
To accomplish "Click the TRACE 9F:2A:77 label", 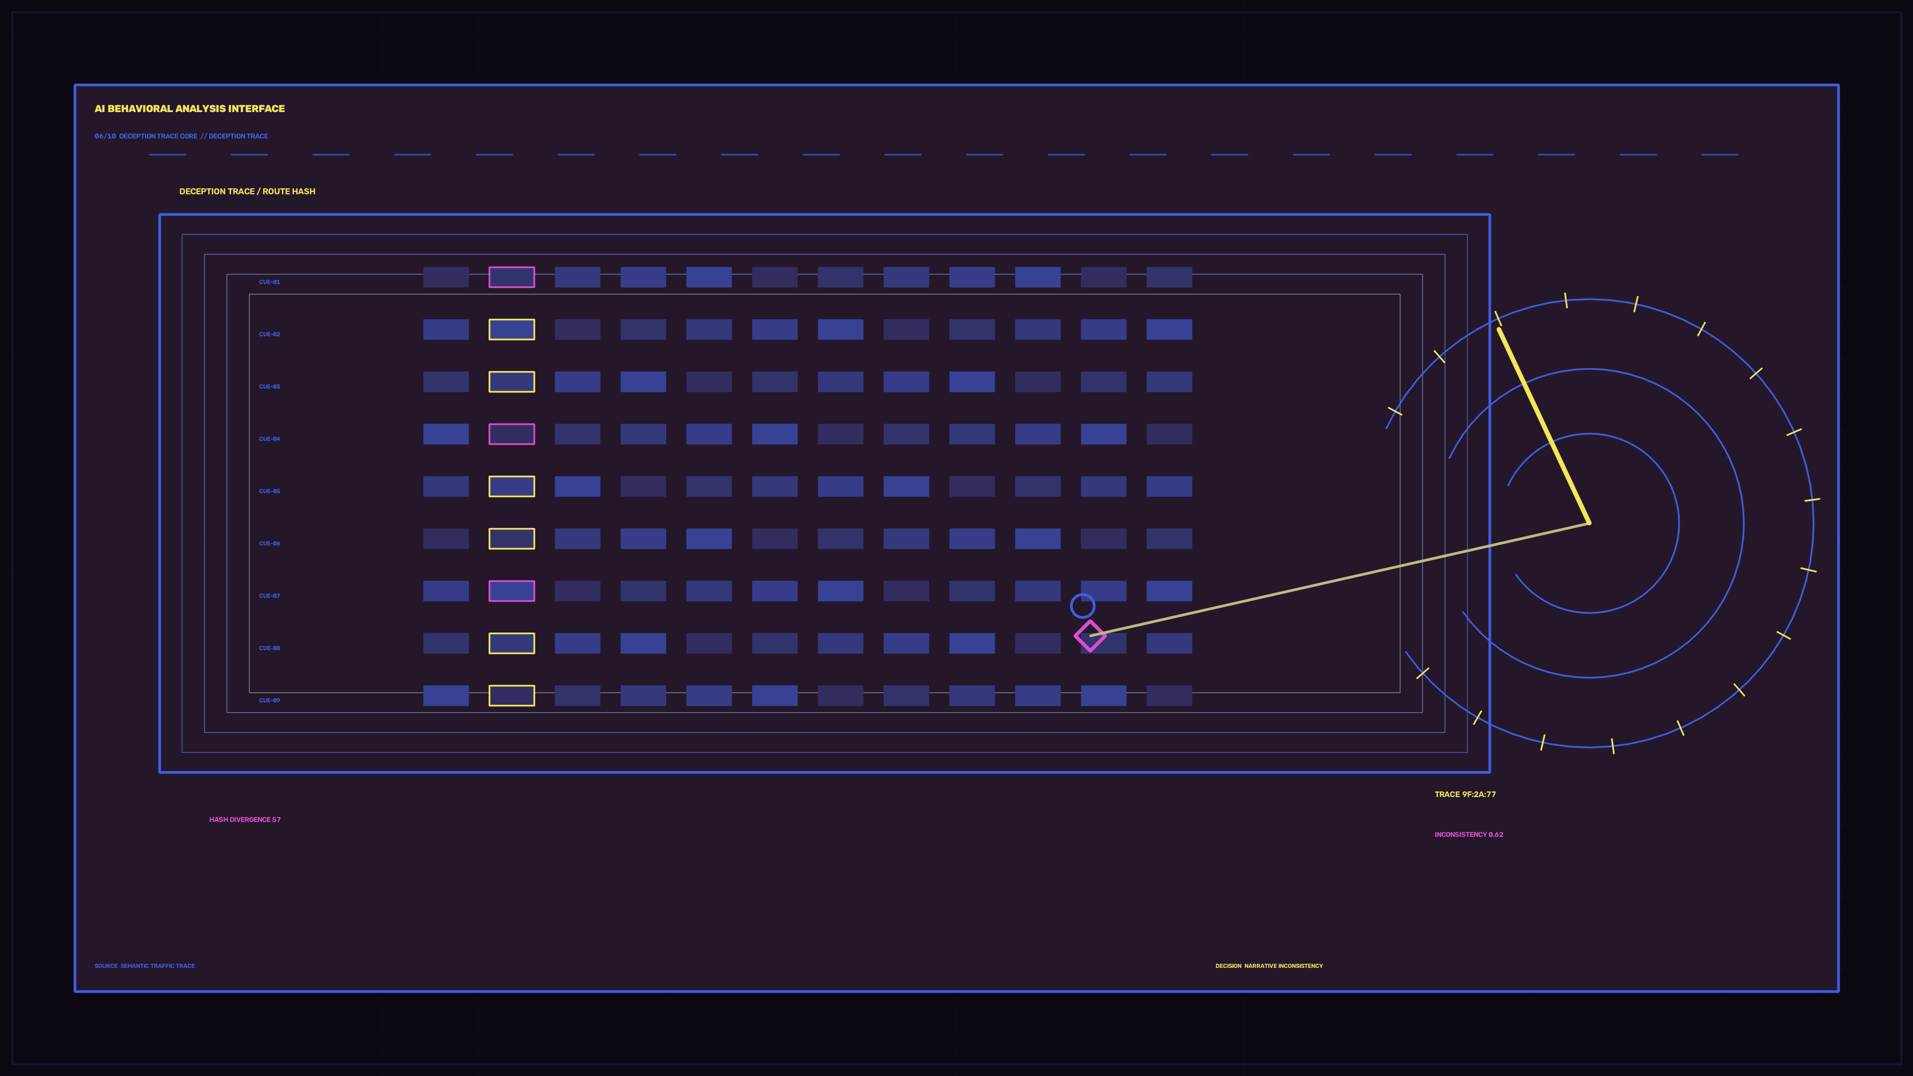I will [x=1465, y=795].
